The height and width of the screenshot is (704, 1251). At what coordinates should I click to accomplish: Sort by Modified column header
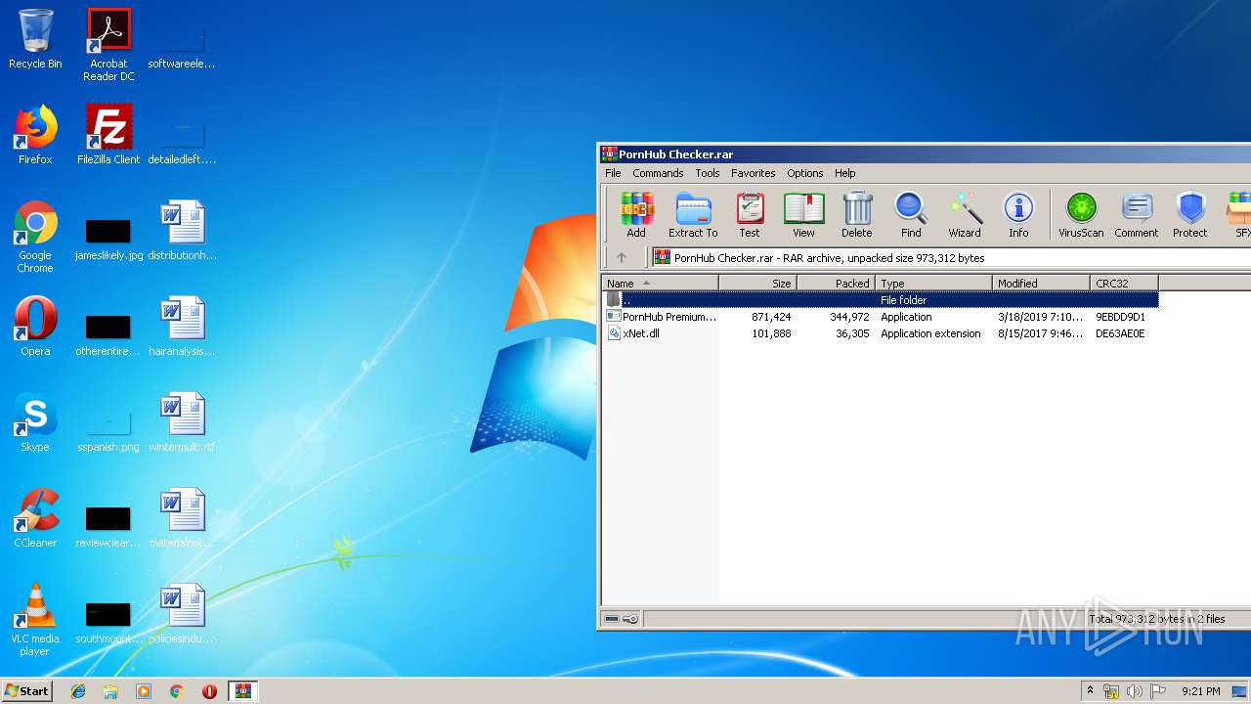(x=1042, y=284)
